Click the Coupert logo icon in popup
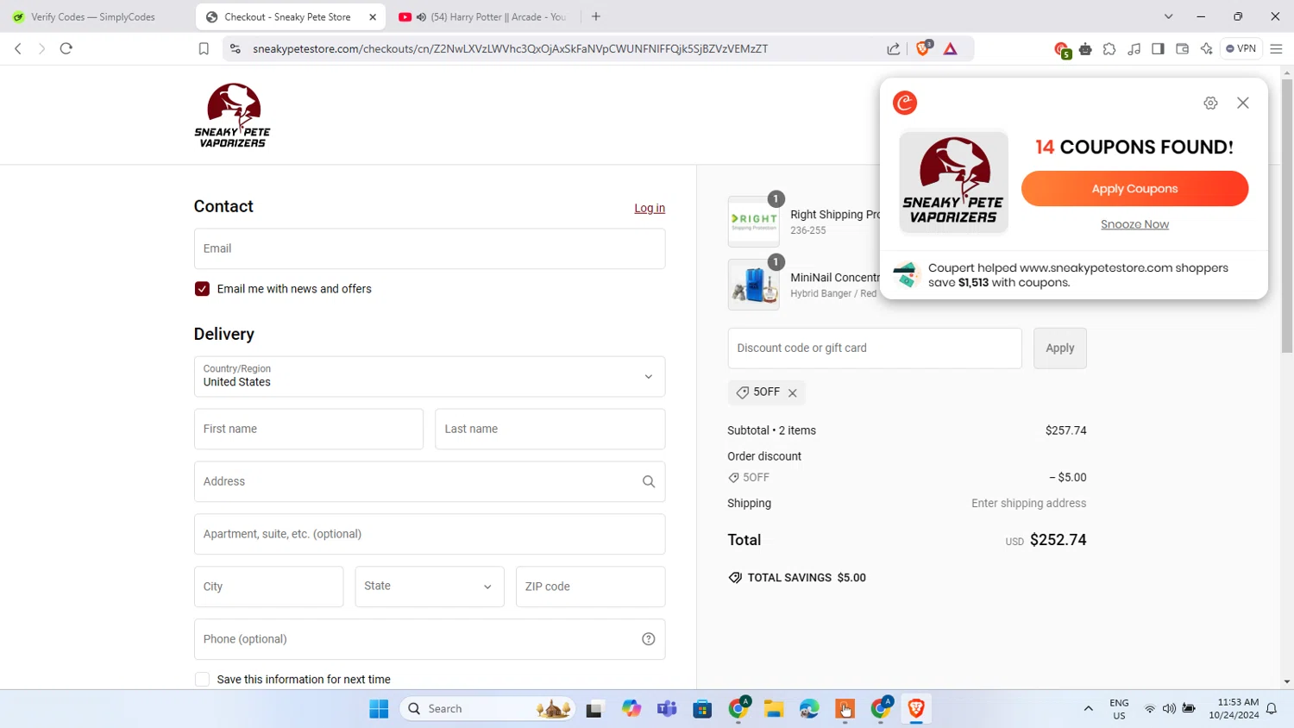Screen dimensions: 1294x728 [x=905, y=103]
